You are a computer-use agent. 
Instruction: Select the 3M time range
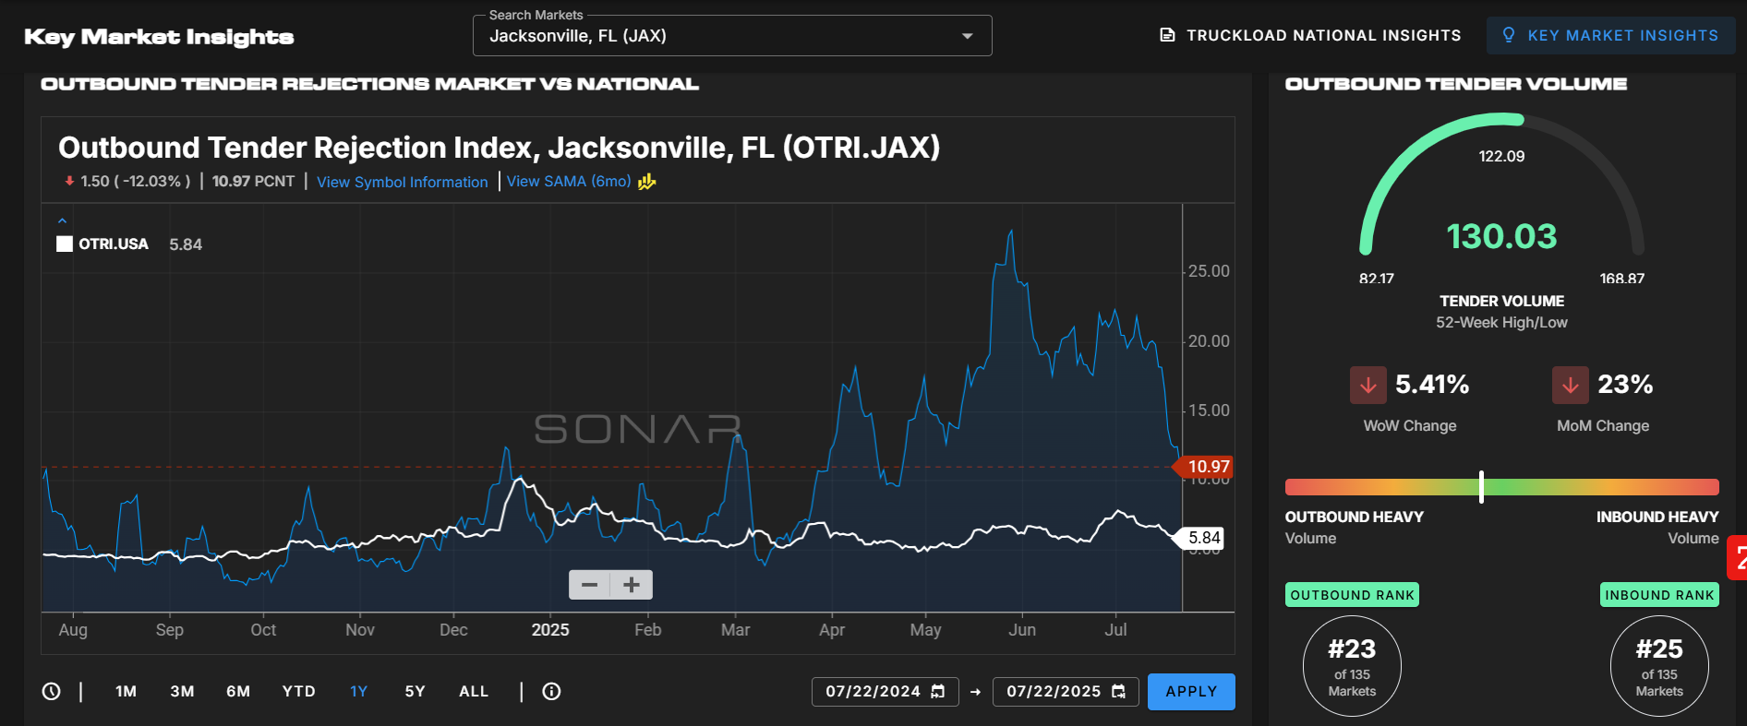(x=182, y=691)
